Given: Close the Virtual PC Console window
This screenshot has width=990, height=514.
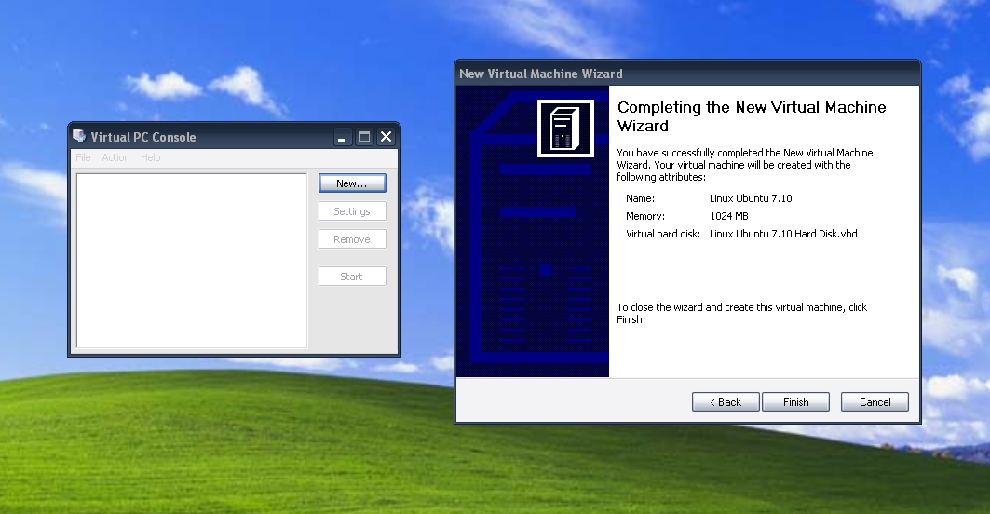Looking at the screenshot, I should pos(387,136).
